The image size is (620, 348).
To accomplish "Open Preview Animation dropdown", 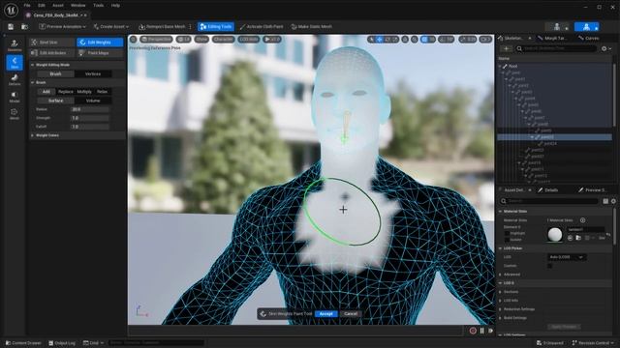I will pyautogui.click(x=62, y=27).
